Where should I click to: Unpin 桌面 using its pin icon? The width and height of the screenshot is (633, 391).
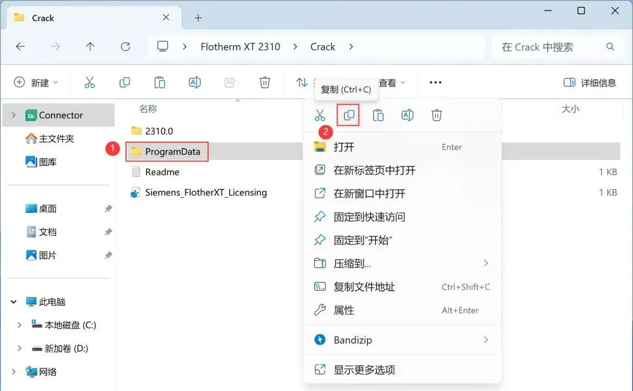(x=108, y=209)
